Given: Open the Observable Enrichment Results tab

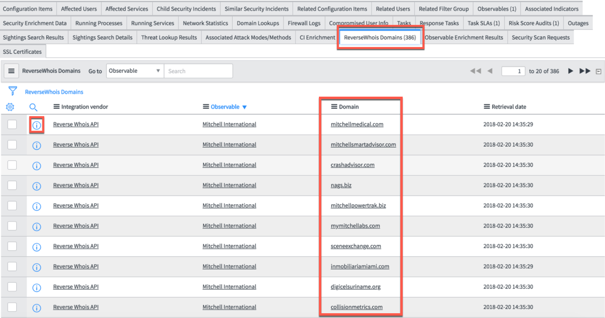Looking at the screenshot, I should tap(464, 37).
